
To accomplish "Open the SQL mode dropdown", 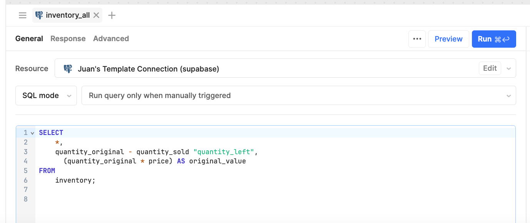I will (x=46, y=95).
